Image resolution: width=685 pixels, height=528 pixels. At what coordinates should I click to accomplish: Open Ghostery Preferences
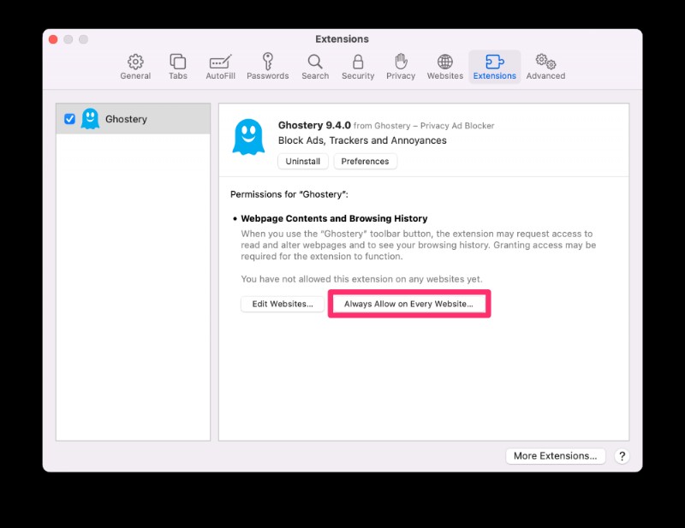[365, 161]
